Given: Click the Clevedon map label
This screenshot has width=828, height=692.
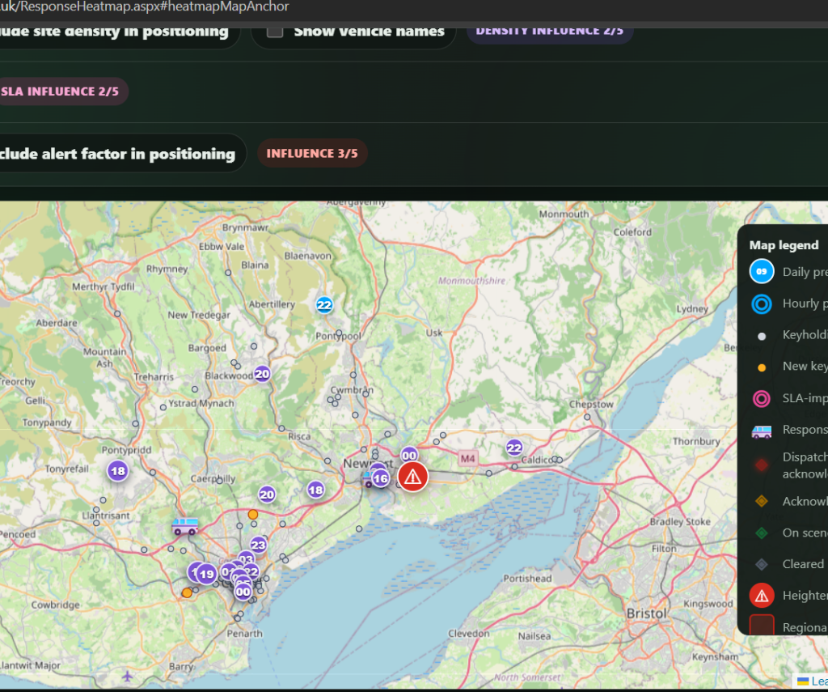Looking at the screenshot, I should pyautogui.click(x=469, y=633).
